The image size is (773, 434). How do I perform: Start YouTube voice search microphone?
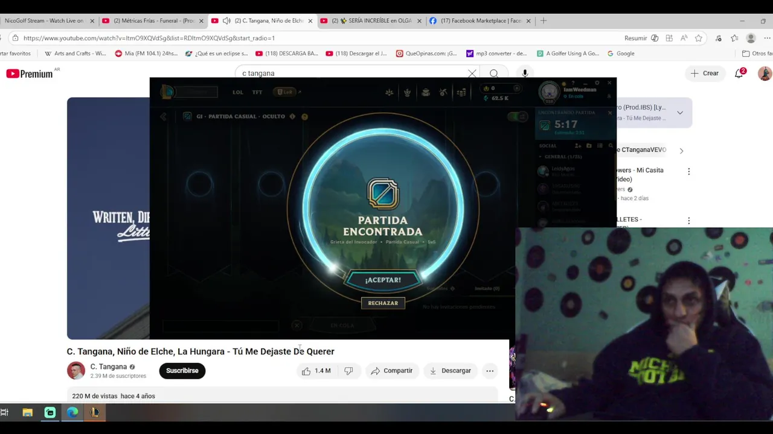pos(525,74)
